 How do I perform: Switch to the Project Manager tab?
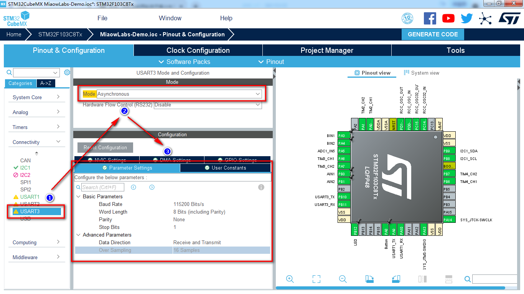pyautogui.click(x=327, y=50)
